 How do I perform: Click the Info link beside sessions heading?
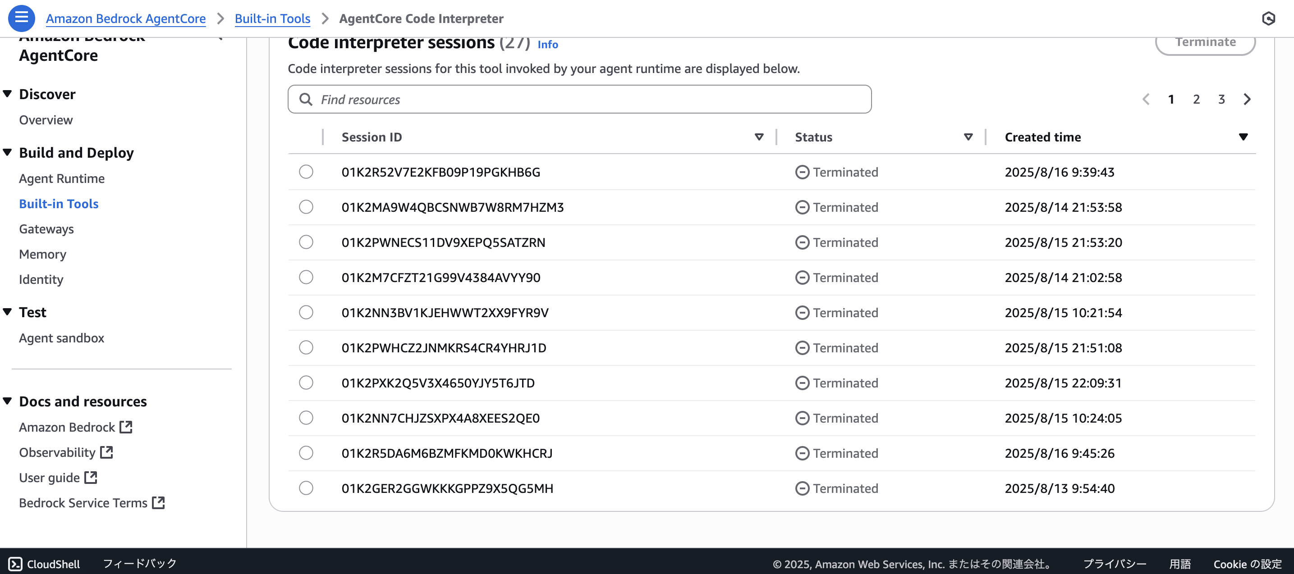pos(547,44)
